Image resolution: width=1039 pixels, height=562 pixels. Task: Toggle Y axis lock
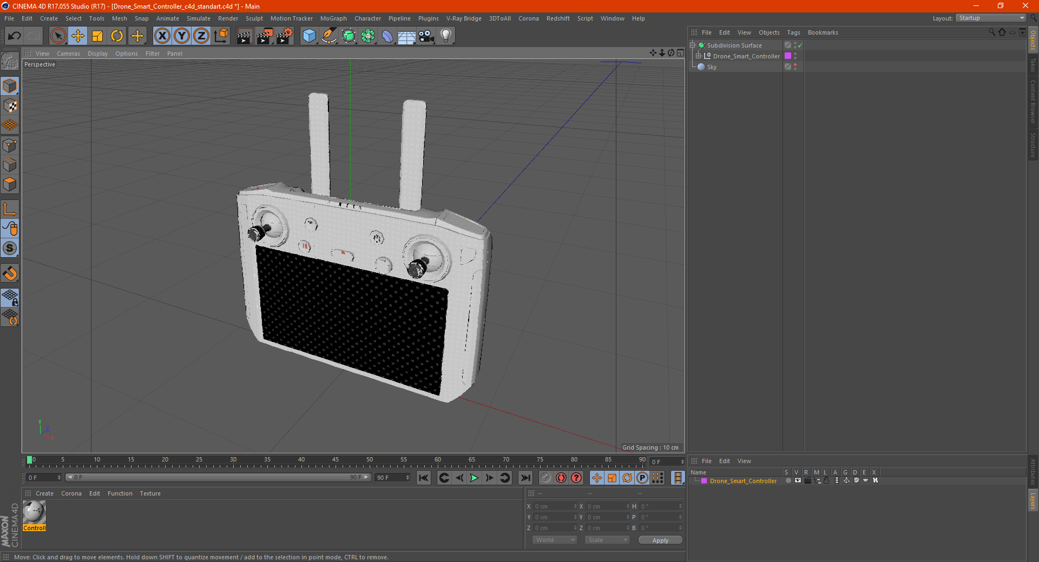click(182, 36)
